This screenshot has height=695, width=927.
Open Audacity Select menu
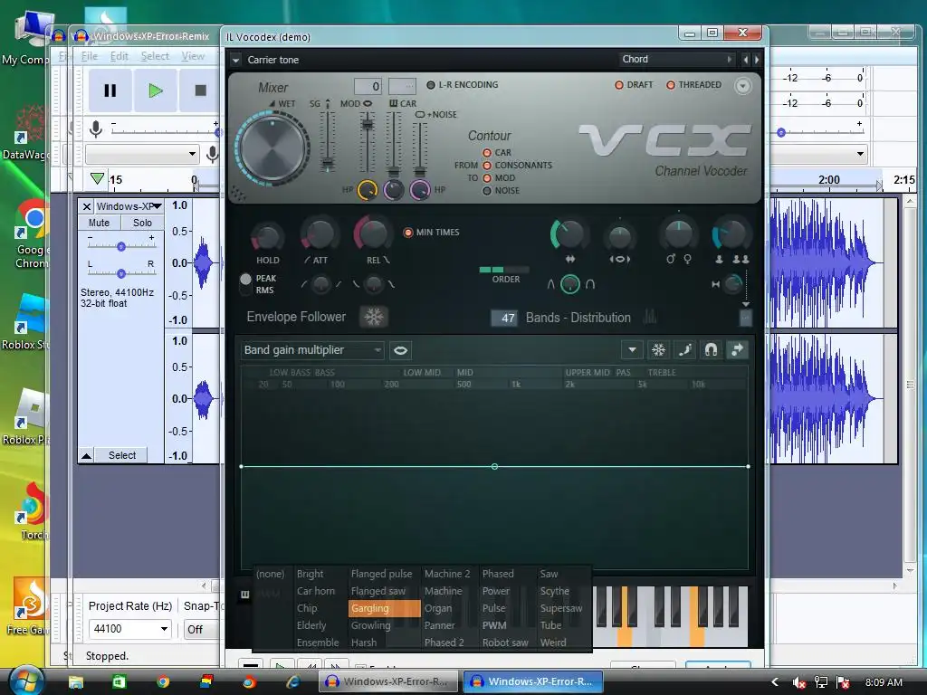[155, 56]
